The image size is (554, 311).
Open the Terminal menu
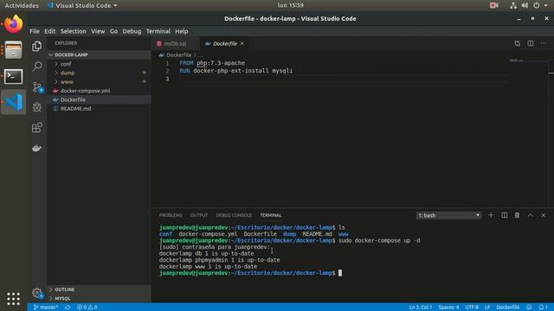click(158, 31)
